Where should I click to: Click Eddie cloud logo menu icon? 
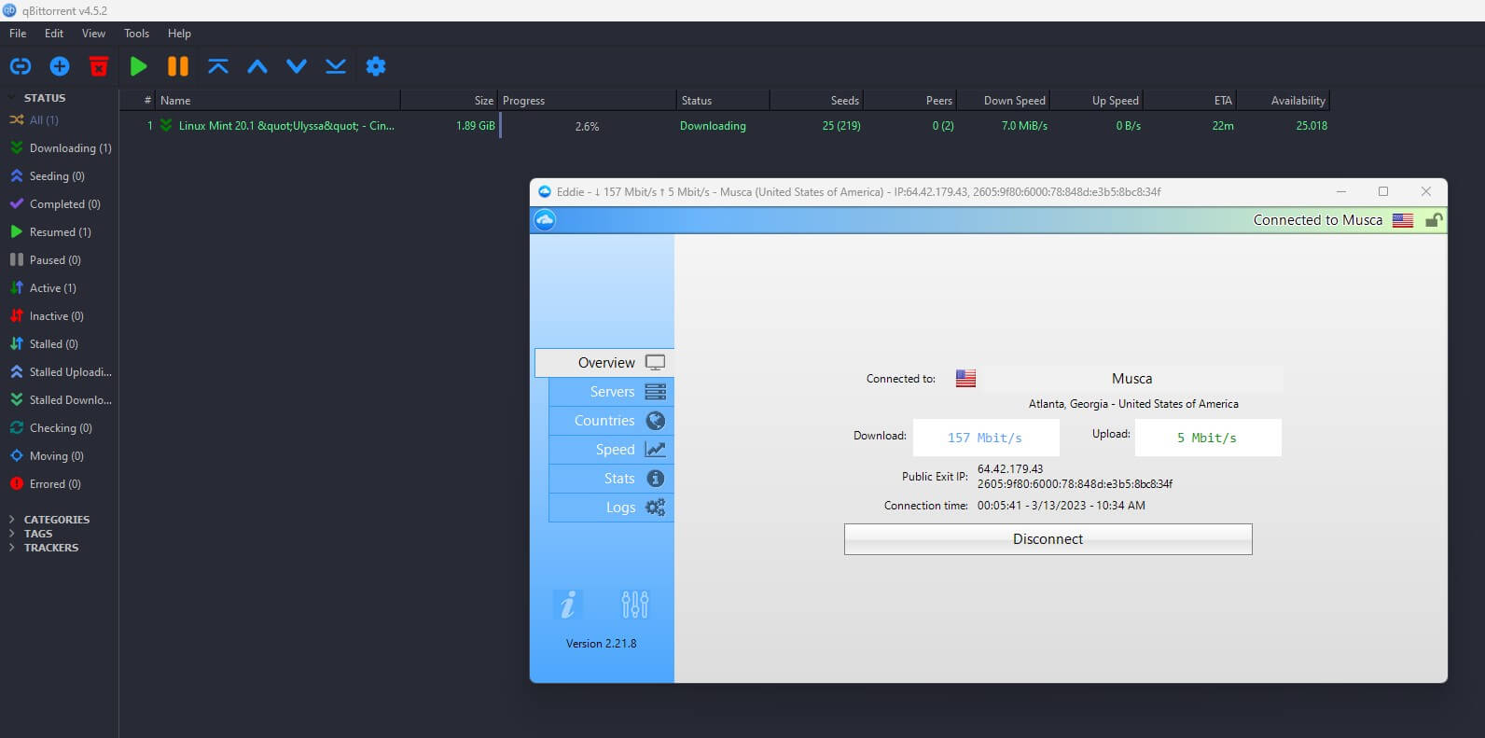[545, 220]
